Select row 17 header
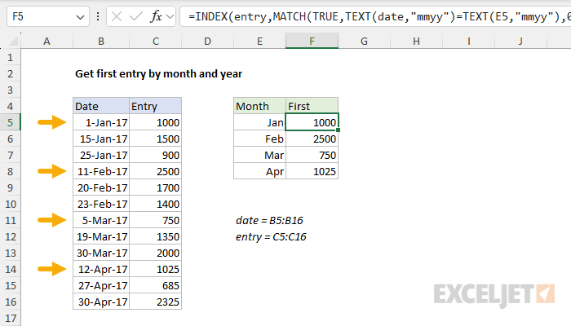571x326 pixels. [x=10, y=318]
